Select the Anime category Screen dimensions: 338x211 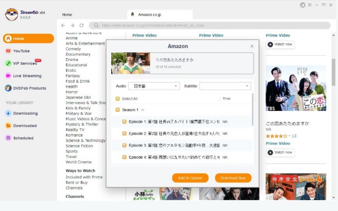point(72,38)
